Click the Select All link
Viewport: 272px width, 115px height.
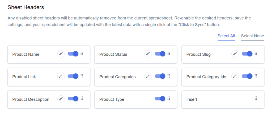tap(226, 36)
